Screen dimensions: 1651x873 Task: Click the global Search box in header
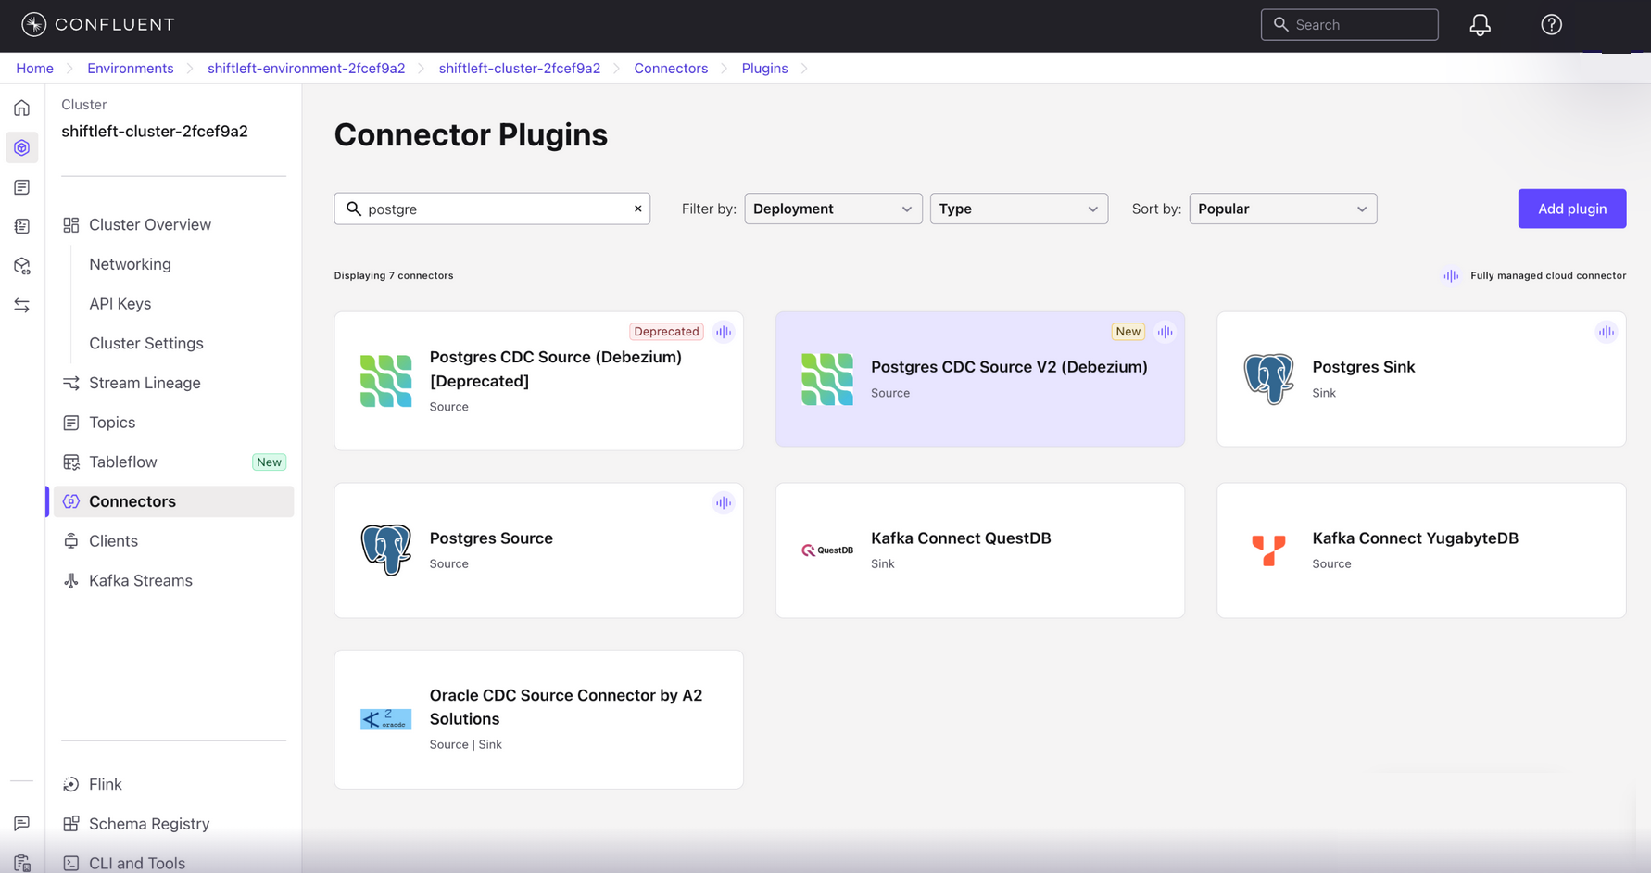pyautogui.click(x=1349, y=25)
